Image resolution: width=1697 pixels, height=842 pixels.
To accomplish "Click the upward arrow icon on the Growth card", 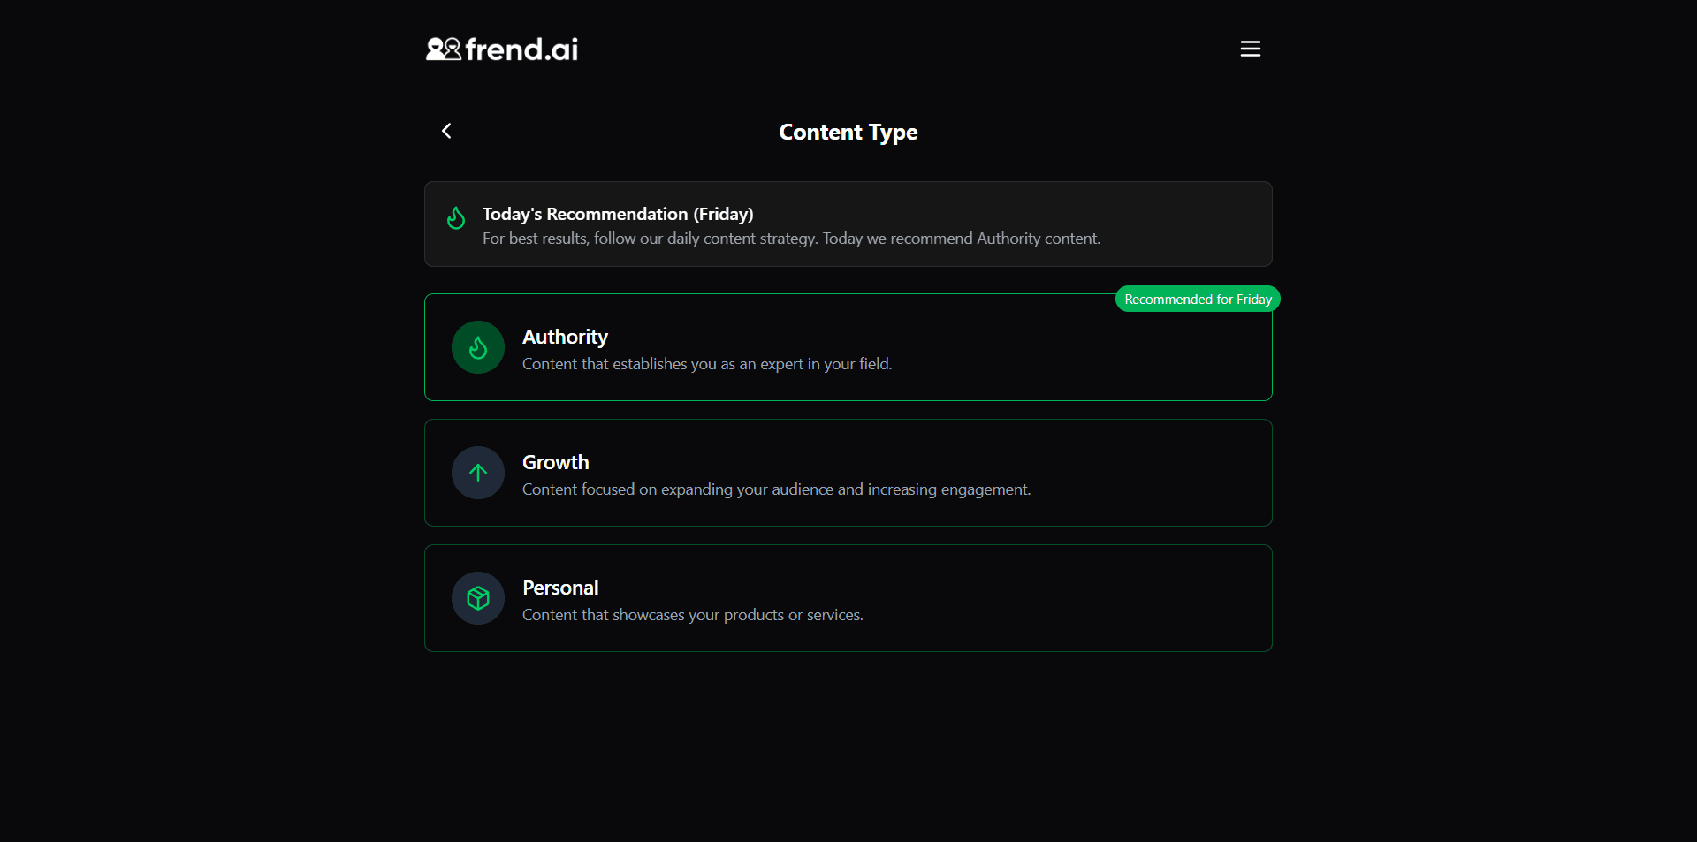I will tap(476, 473).
